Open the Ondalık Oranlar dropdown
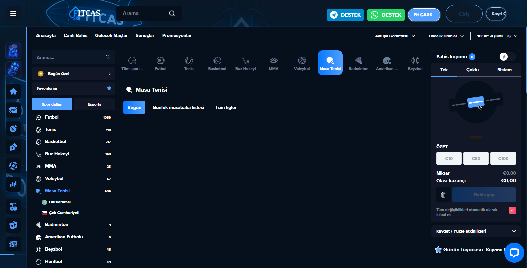This screenshot has height=268, width=527. [x=446, y=36]
